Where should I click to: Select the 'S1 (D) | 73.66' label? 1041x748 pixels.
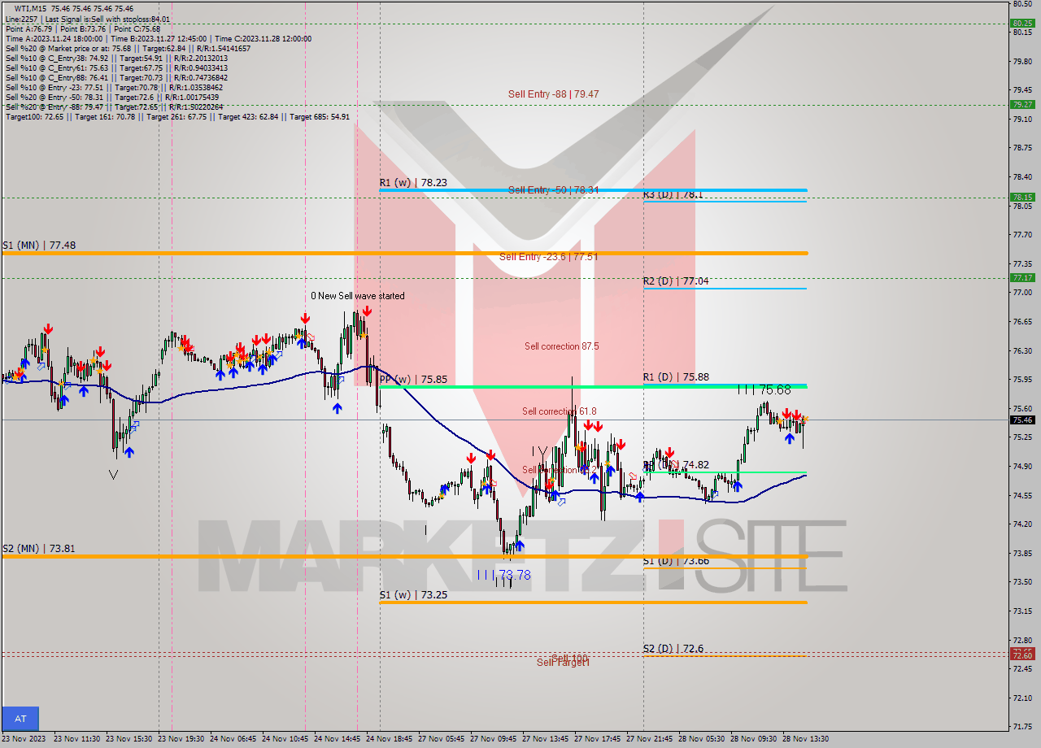tap(675, 561)
